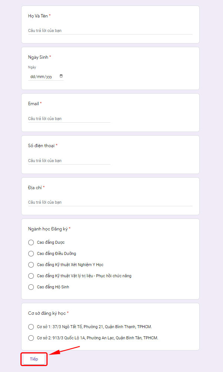Select the Cao đẳng Dược radio option
The height and width of the screenshot is (372, 223).
click(31, 242)
